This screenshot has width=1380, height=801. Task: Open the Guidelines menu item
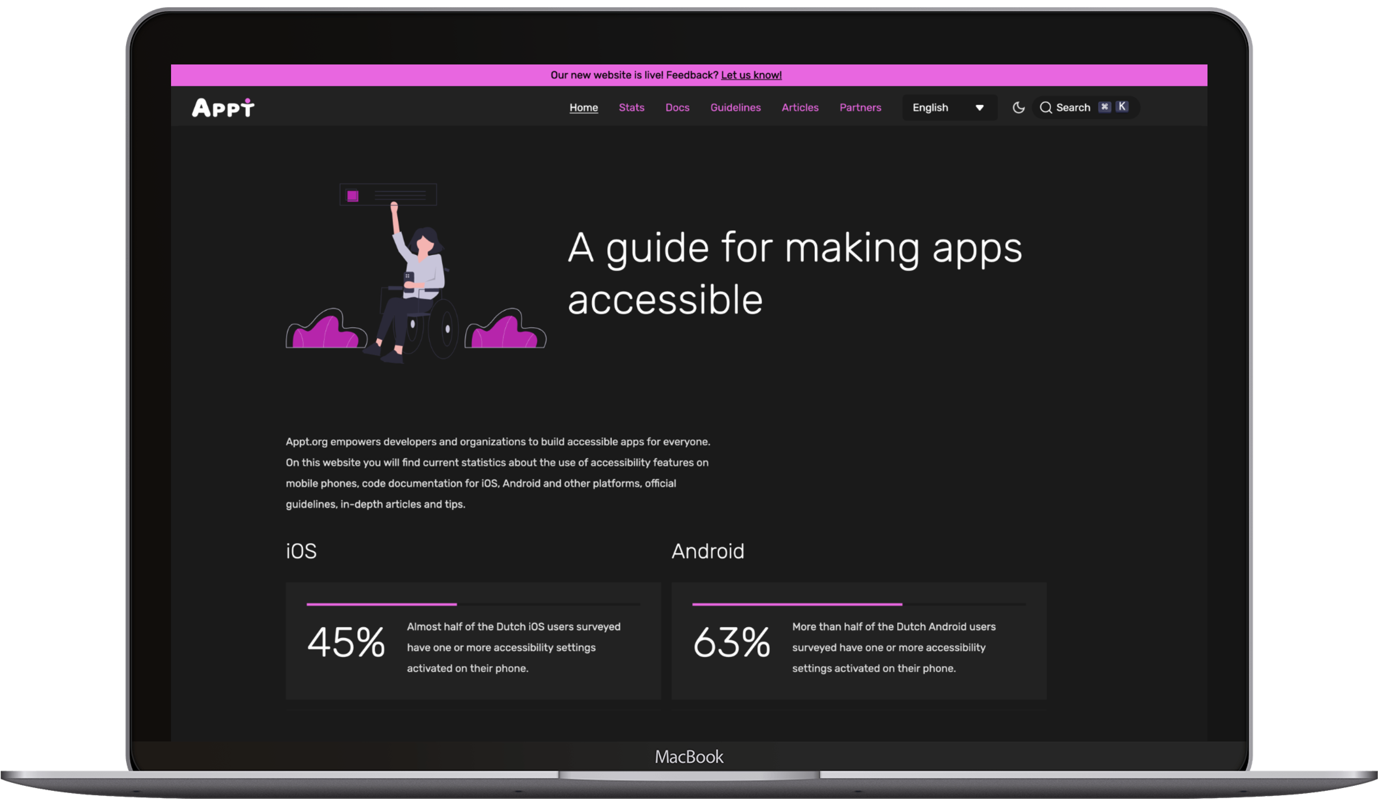pos(736,107)
